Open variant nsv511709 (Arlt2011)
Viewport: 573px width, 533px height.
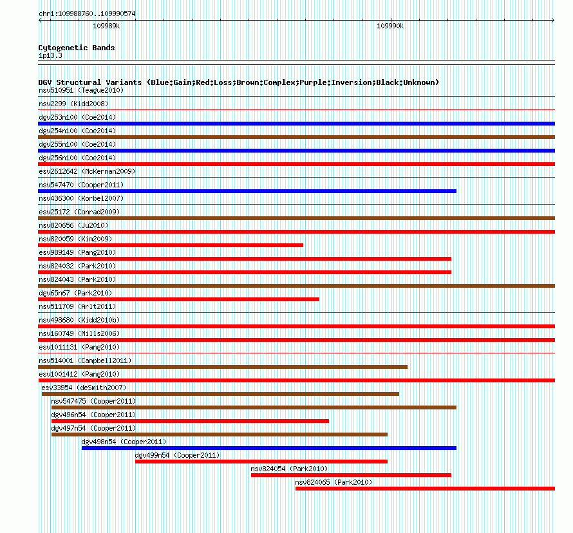point(77,306)
